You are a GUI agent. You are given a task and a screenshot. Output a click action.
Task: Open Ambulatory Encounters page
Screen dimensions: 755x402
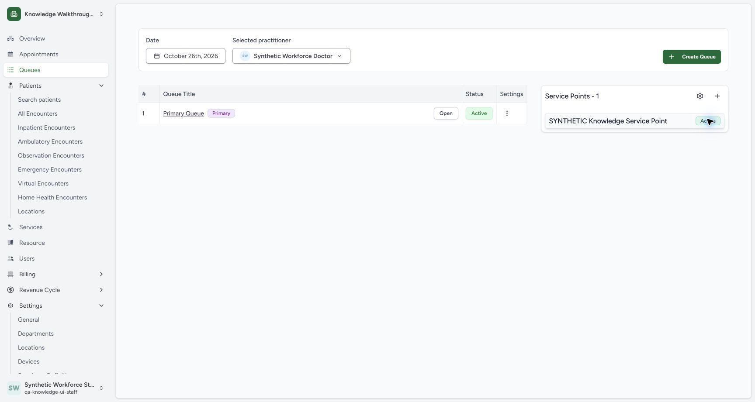click(50, 141)
